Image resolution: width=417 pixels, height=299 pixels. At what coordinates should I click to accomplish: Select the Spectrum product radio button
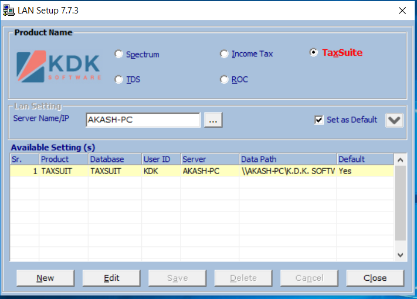pyautogui.click(x=118, y=54)
